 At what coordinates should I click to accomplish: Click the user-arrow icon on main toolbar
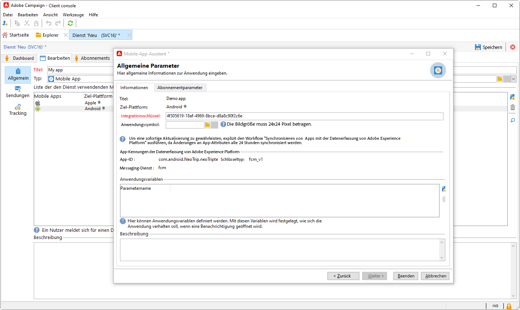(5, 23)
